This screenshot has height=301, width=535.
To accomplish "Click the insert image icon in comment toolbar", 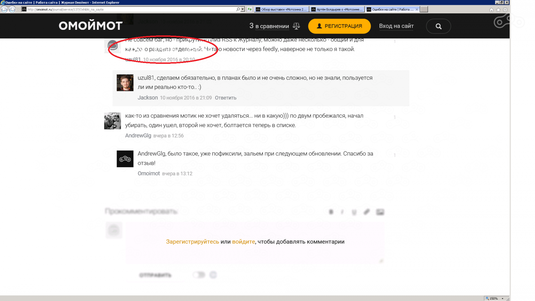I will point(380,212).
